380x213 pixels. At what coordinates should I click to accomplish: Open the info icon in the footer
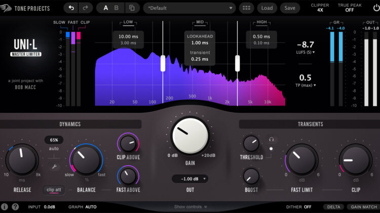[5, 207]
